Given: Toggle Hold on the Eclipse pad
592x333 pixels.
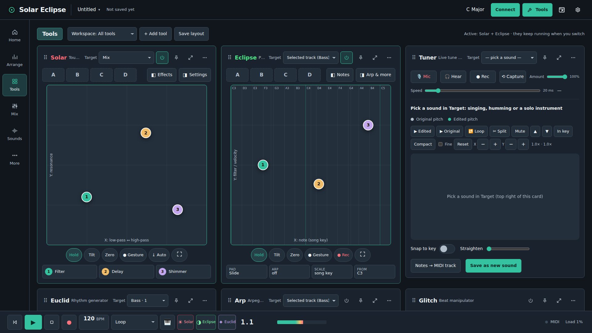Looking at the screenshot, I should [x=259, y=255].
